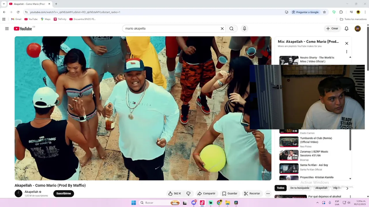Open the YouTube notifications bell
369x207 pixels.
point(347,28)
